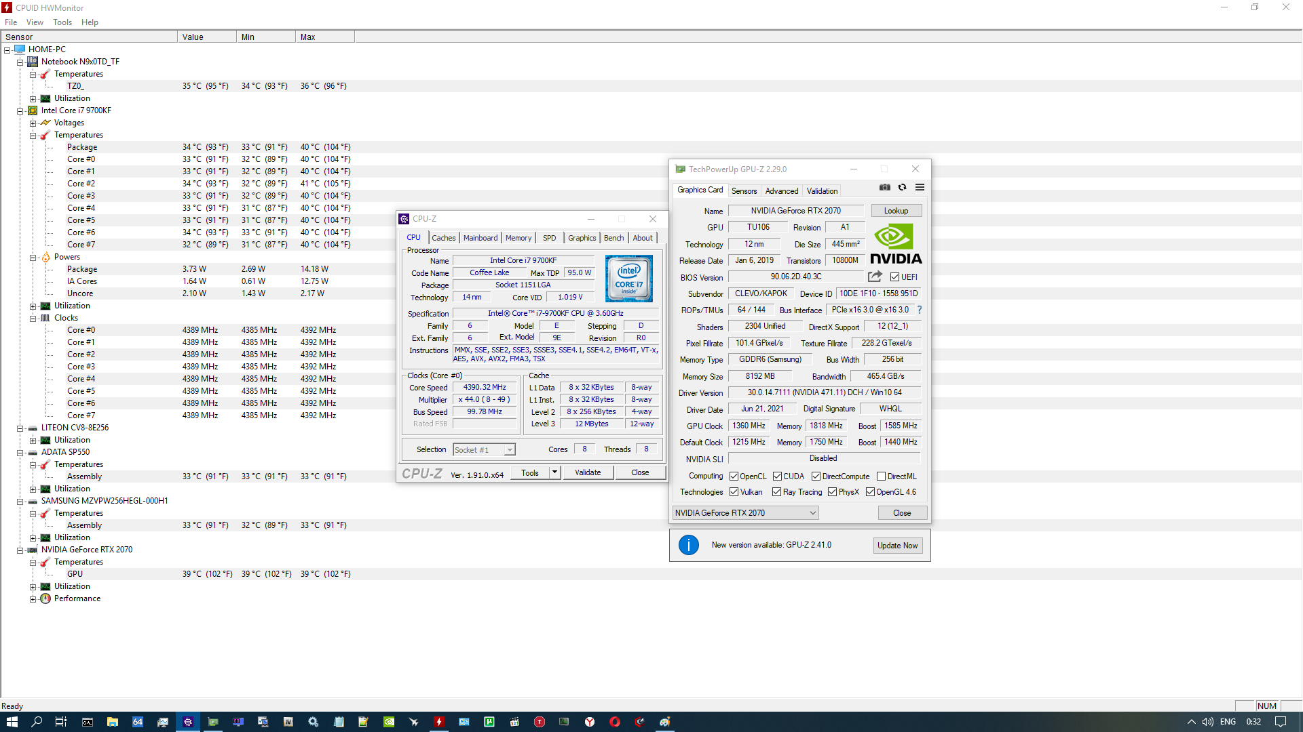Image resolution: width=1303 pixels, height=732 pixels.
Task: Open the CPU-Z Tools dropdown arrow
Action: coord(554,472)
